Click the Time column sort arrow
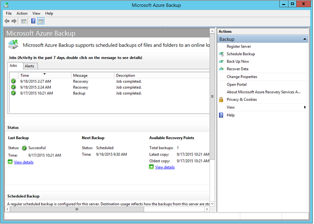Viewport: 314px width, 224px height. point(44,74)
